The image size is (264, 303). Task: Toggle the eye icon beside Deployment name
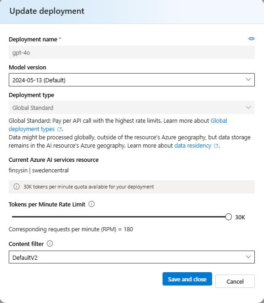(x=251, y=39)
